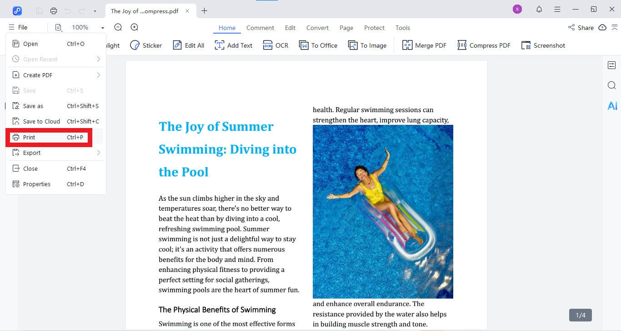
Task: Expand the Open Recent submenu
Action: [x=56, y=59]
